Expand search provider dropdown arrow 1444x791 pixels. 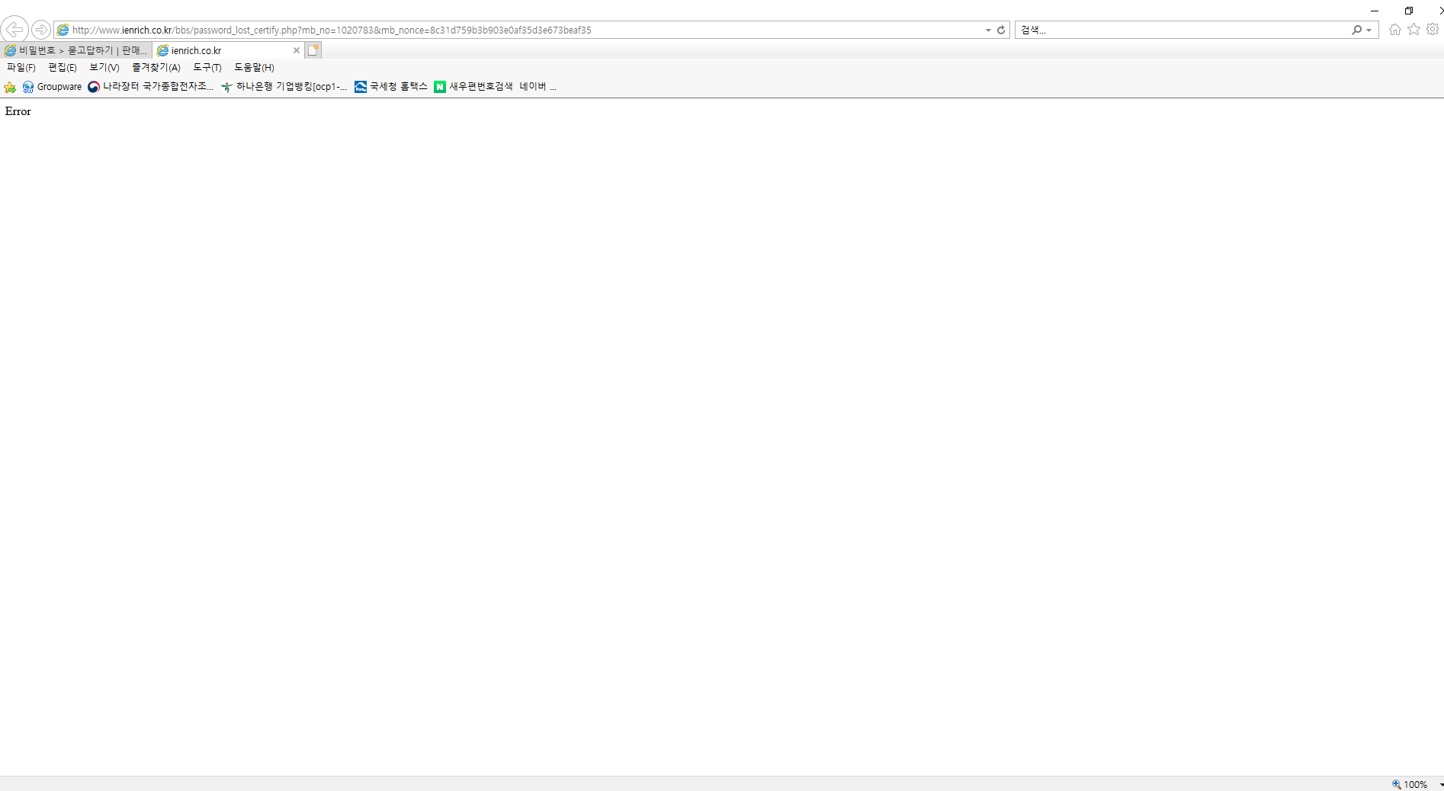(1369, 30)
